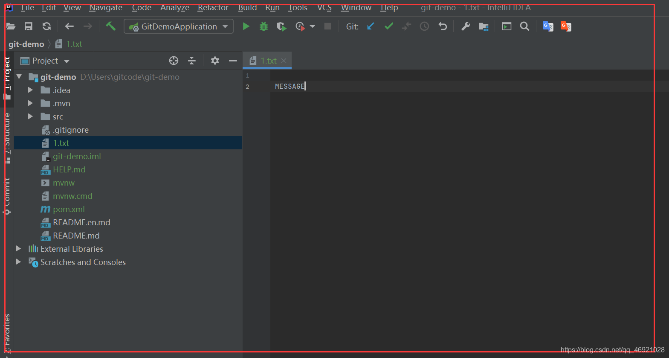Screen dimensions: 669x358
Task: Expand the src folder
Action: (x=30, y=116)
